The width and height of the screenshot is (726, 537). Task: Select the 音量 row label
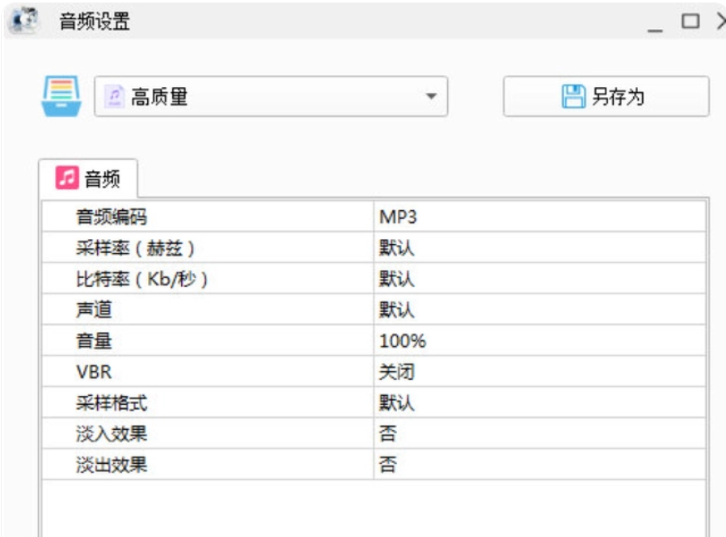point(94,341)
